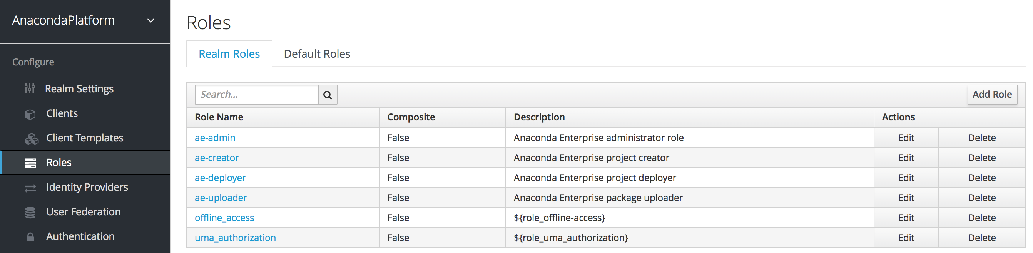The image size is (1033, 253).
Task: Click the Clients cube icon
Action: [x=30, y=114]
